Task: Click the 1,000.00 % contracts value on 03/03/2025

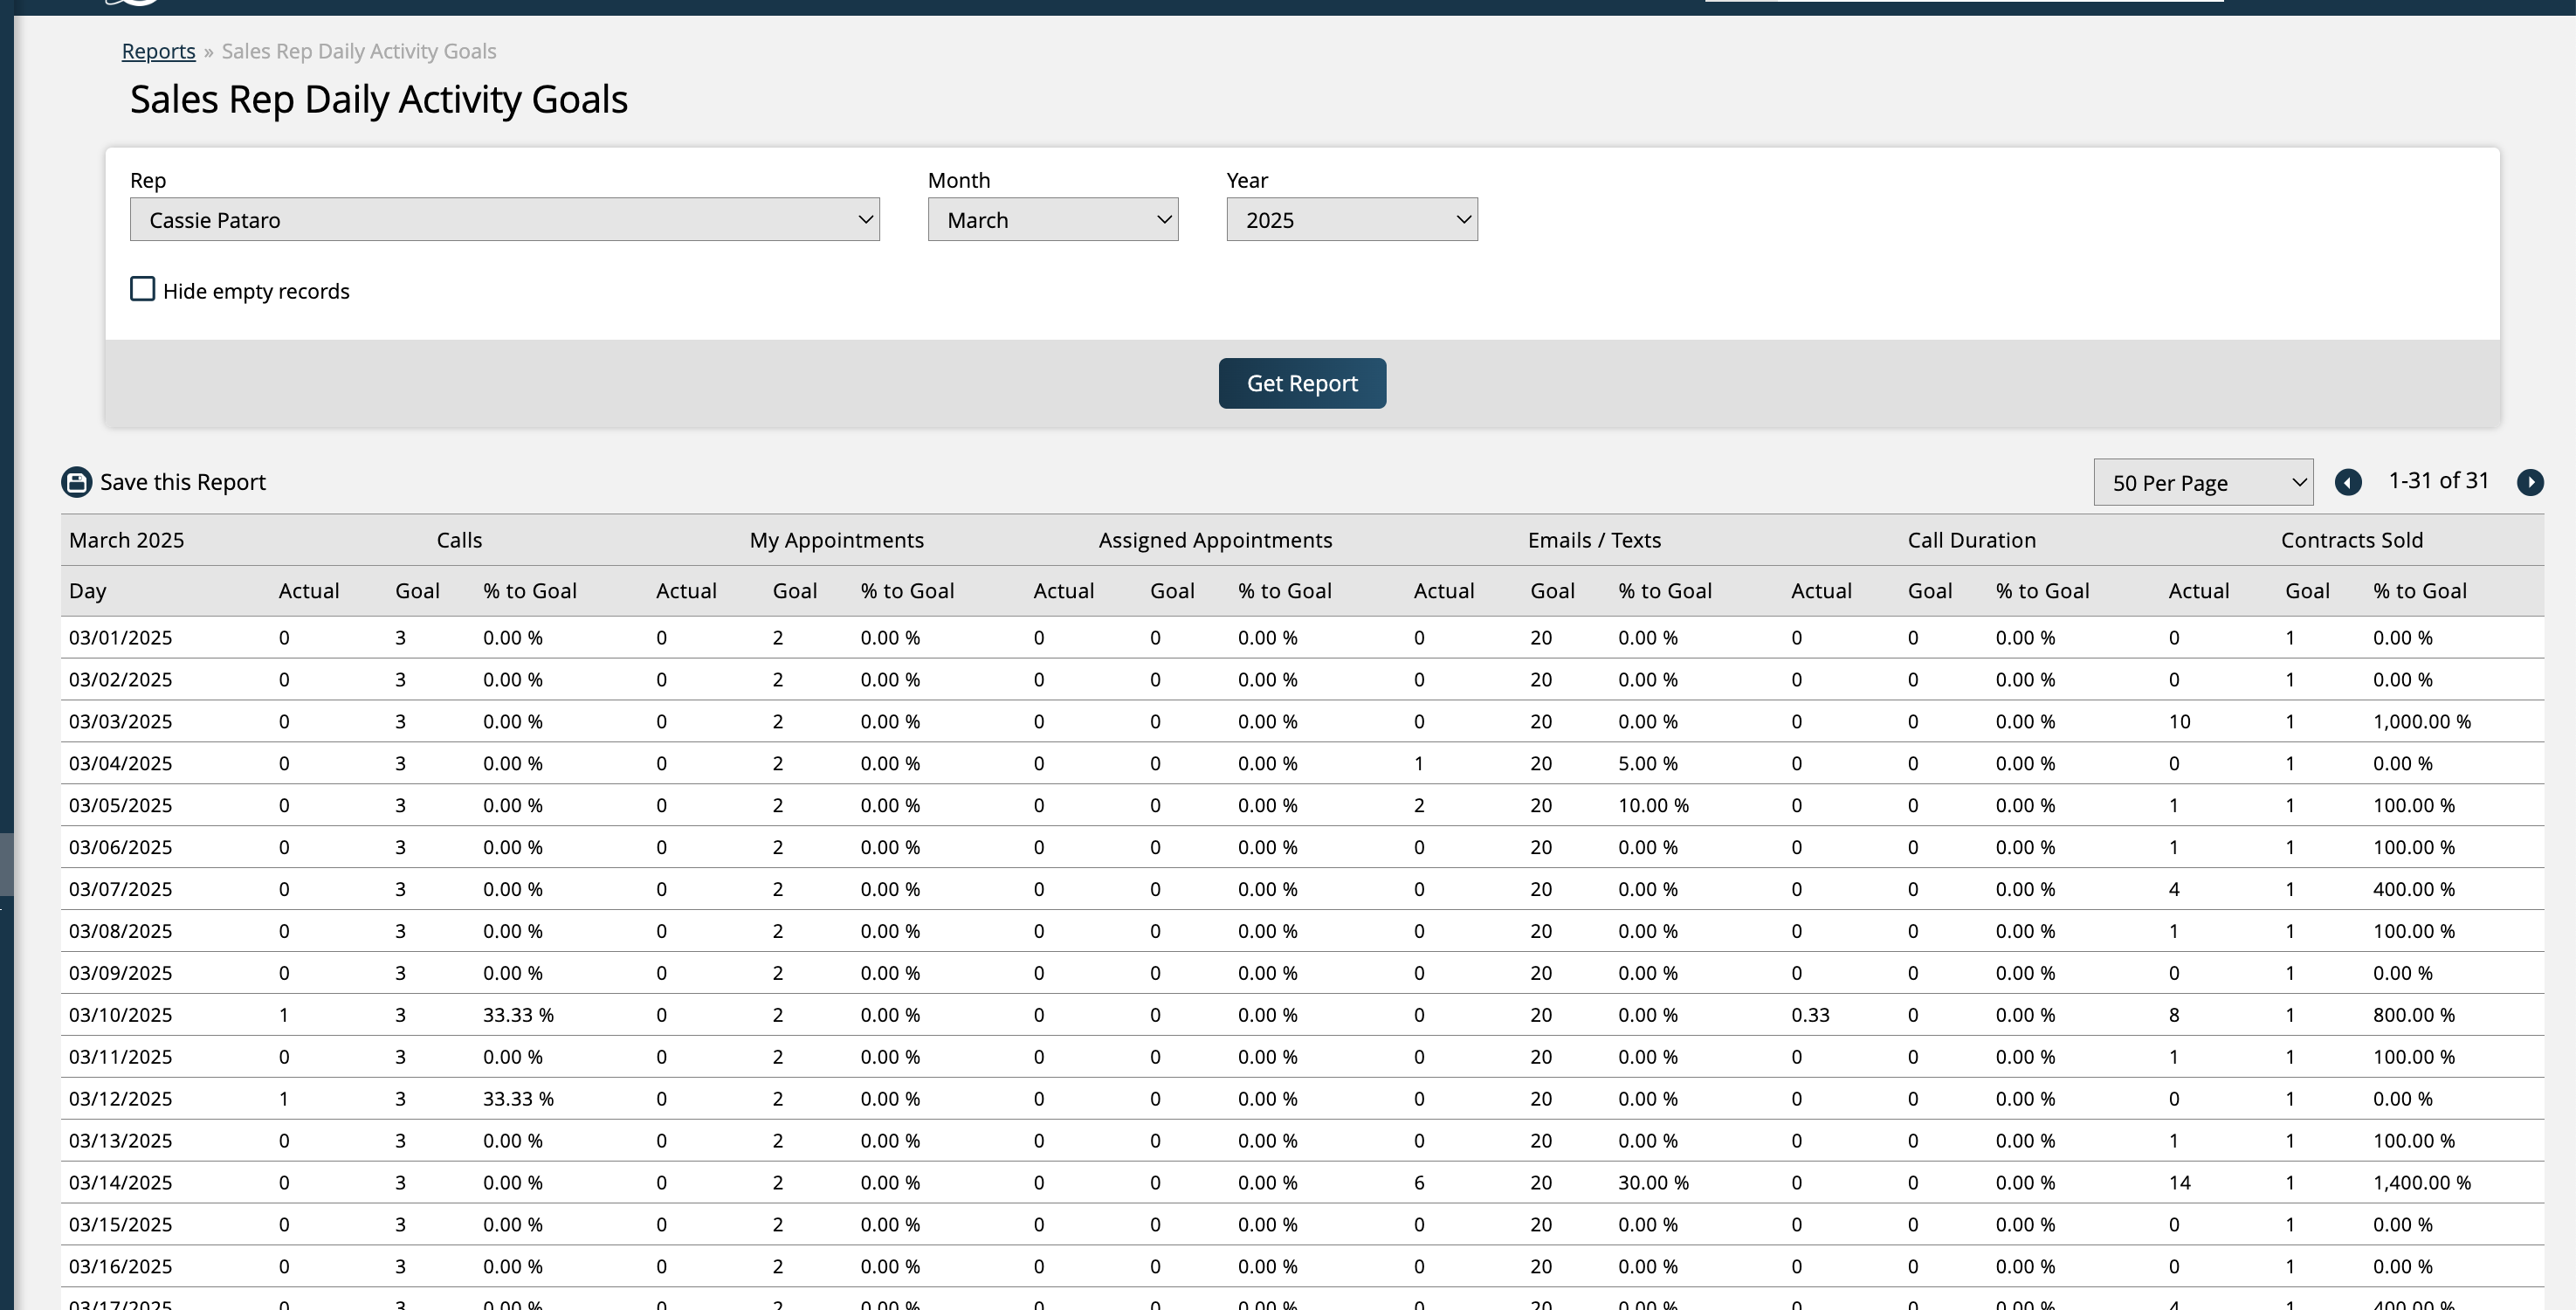Action: tap(2421, 721)
